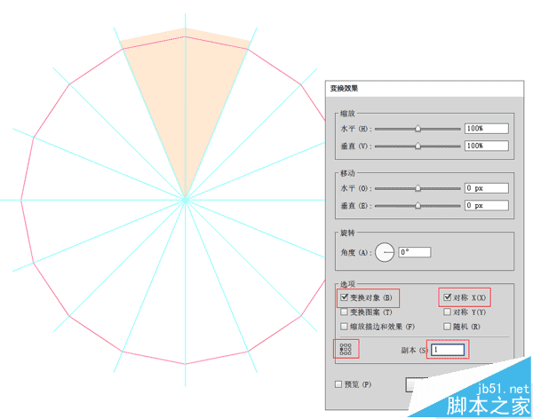Click the rotation angle dial
Image resolution: width=533 pixels, height=419 pixels.
click(x=385, y=253)
